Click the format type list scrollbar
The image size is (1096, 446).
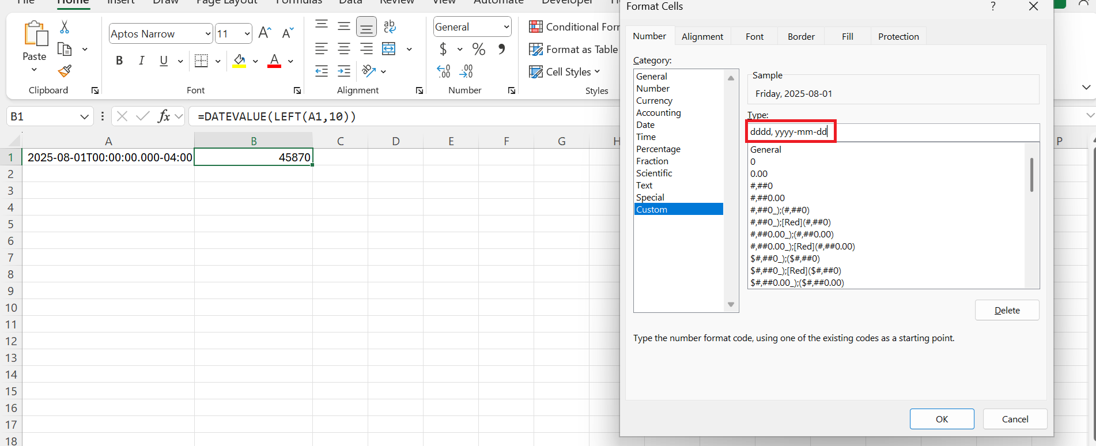(1031, 175)
